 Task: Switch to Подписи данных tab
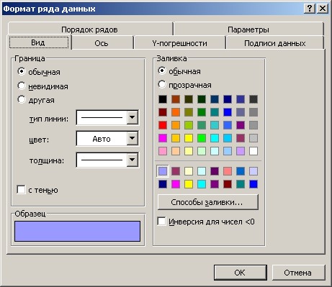tap(275, 43)
